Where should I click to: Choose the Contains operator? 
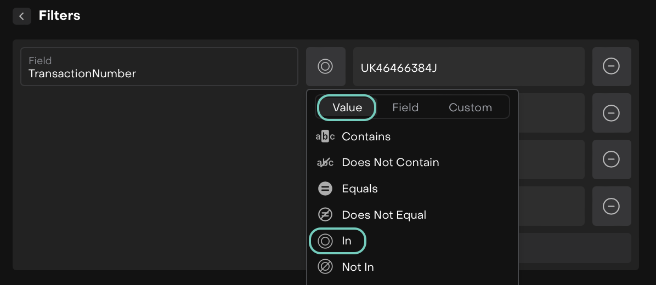click(366, 136)
